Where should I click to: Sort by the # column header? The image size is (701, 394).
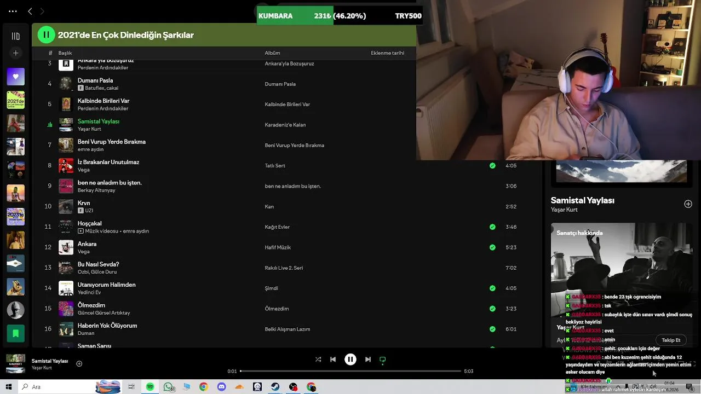[x=50, y=53]
